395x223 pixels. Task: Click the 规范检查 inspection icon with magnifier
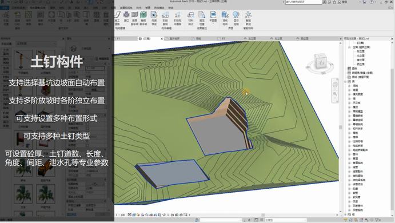202,18
